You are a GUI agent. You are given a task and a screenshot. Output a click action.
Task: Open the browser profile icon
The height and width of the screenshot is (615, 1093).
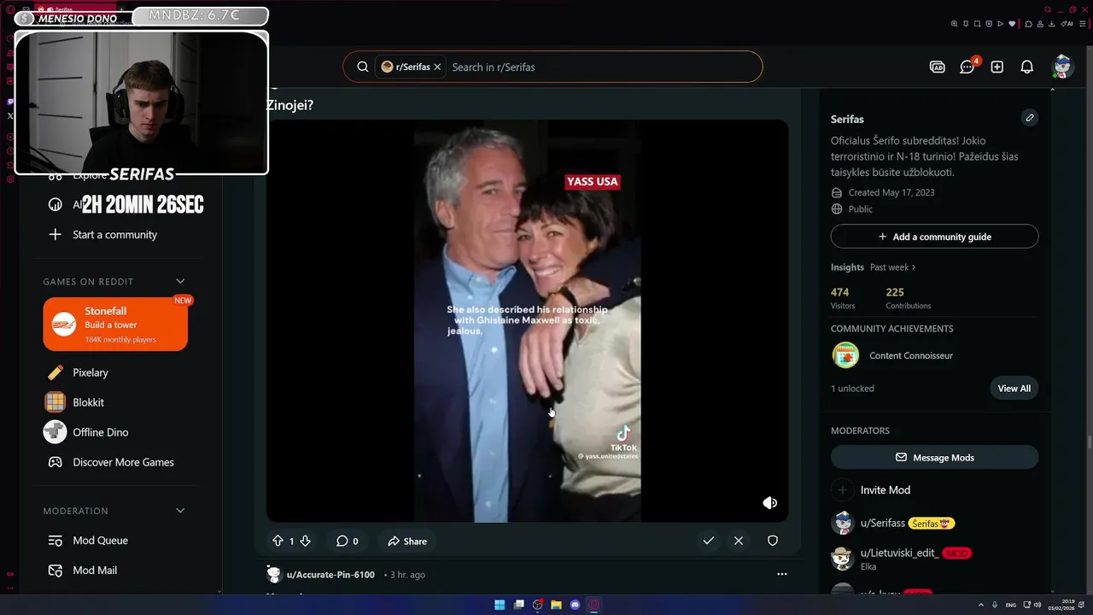[x=1040, y=24]
